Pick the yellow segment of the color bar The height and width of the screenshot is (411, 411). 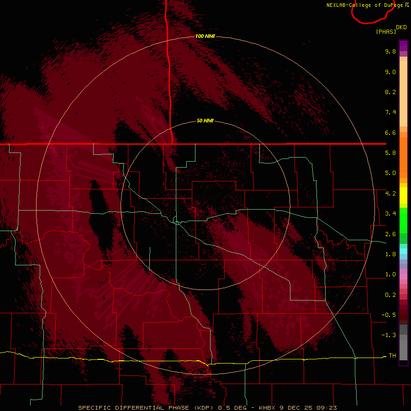[403, 195]
